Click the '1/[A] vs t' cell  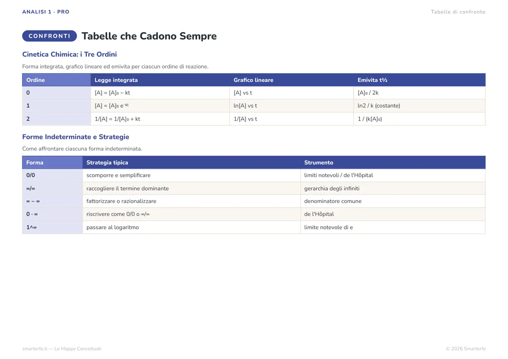292,119
